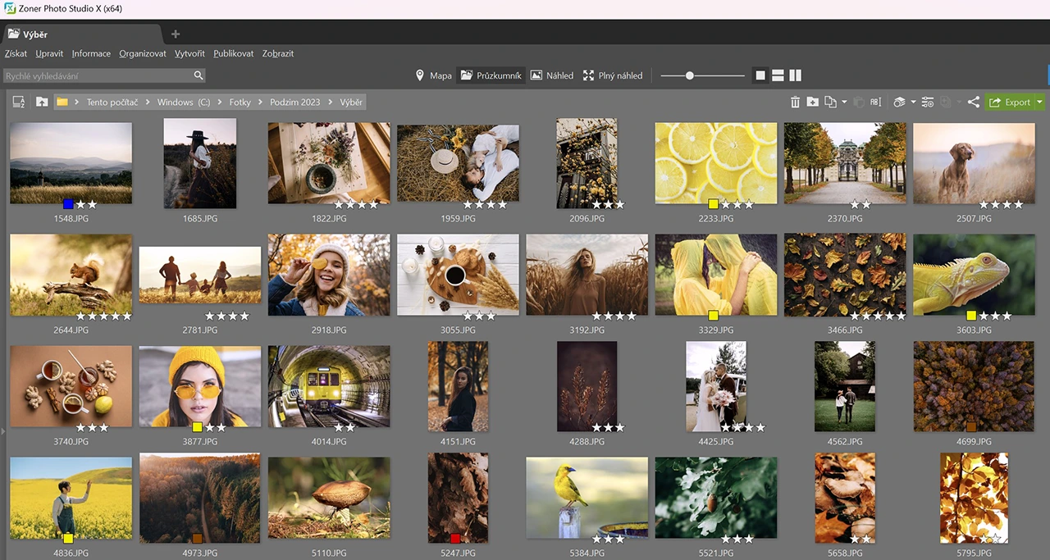Delete selected photos with the trash icon
This screenshot has height=560, width=1050.
795,102
